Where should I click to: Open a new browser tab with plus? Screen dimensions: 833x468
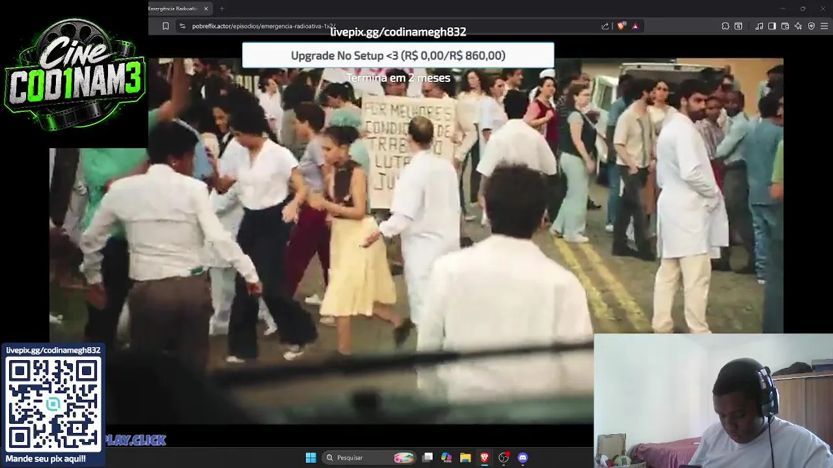tap(222, 8)
